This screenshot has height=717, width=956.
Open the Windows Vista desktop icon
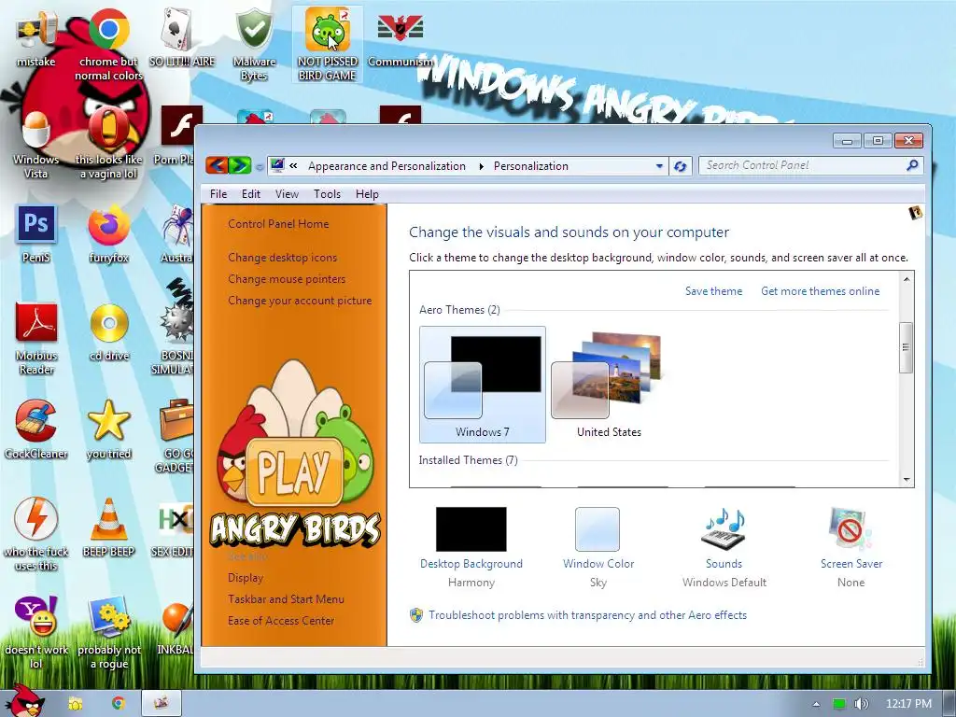point(36,144)
